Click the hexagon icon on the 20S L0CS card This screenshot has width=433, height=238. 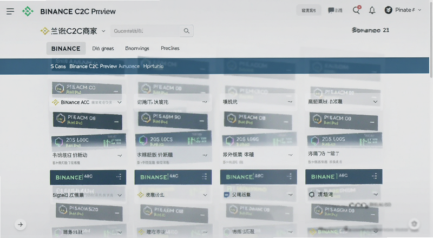pyautogui.click(x=143, y=141)
